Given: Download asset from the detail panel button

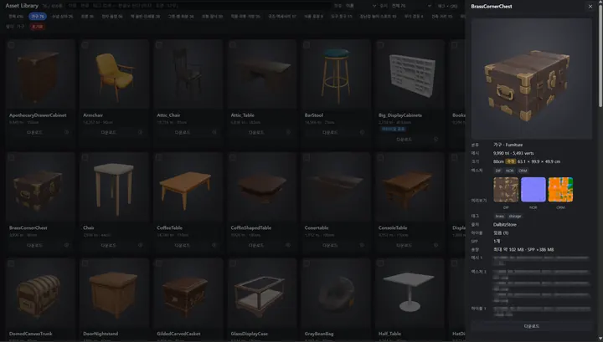Looking at the screenshot, I should 532,326.
